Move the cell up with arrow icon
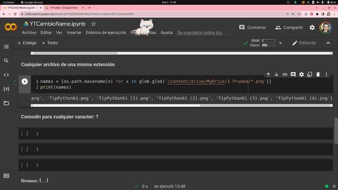Image resolution: width=338 pixels, height=190 pixels. 268,74
